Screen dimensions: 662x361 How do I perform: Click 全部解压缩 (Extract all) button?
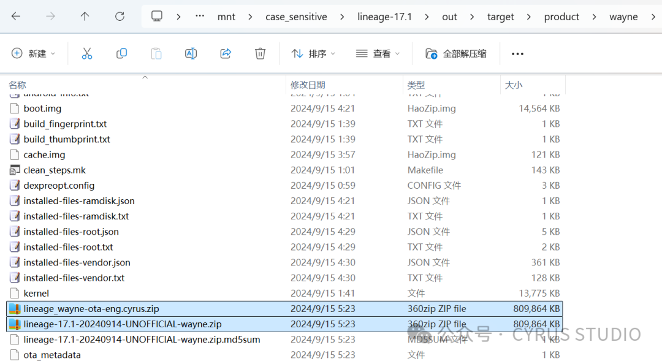[456, 53]
